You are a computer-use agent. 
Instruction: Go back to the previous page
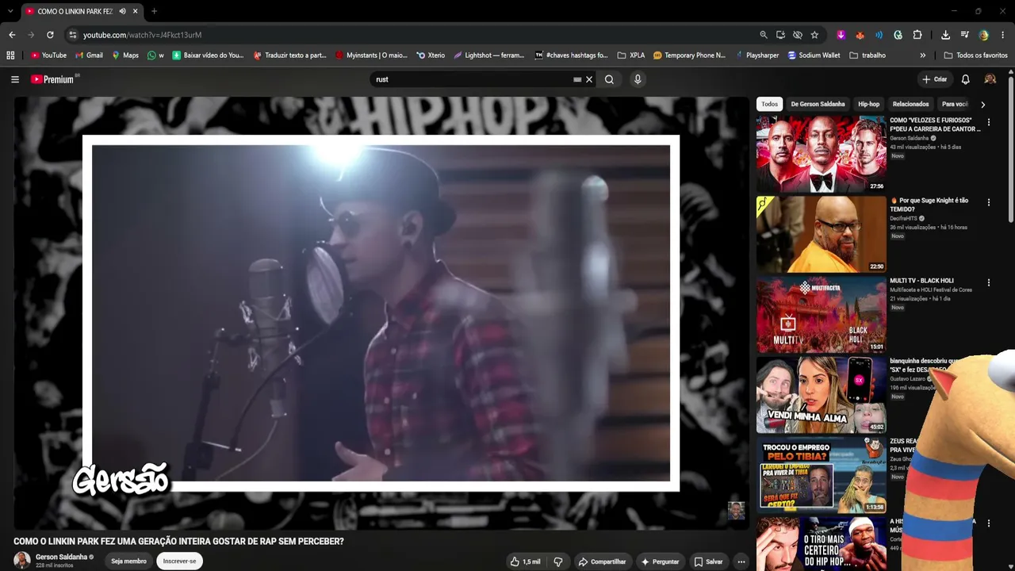(x=12, y=35)
